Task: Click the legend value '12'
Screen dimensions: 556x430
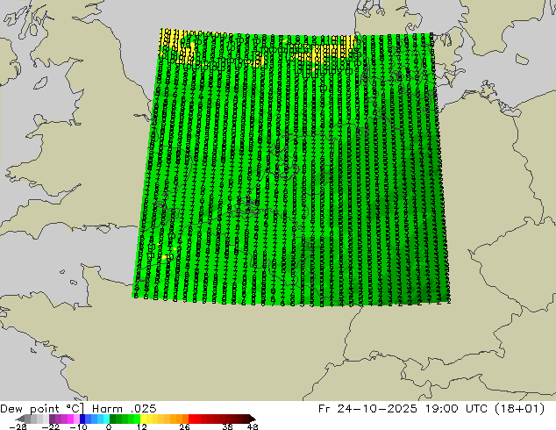Action: pyautogui.click(x=142, y=426)
